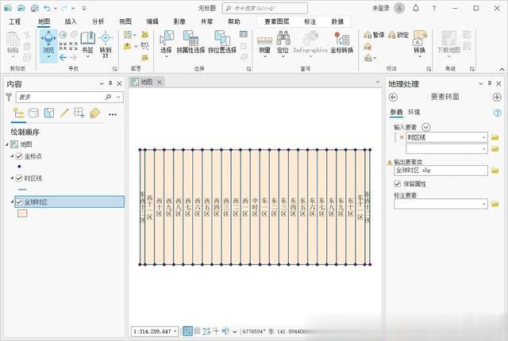Screen dimensions: 508x341
Task: Browse folder for output feature class
Action: coord(495,170)
